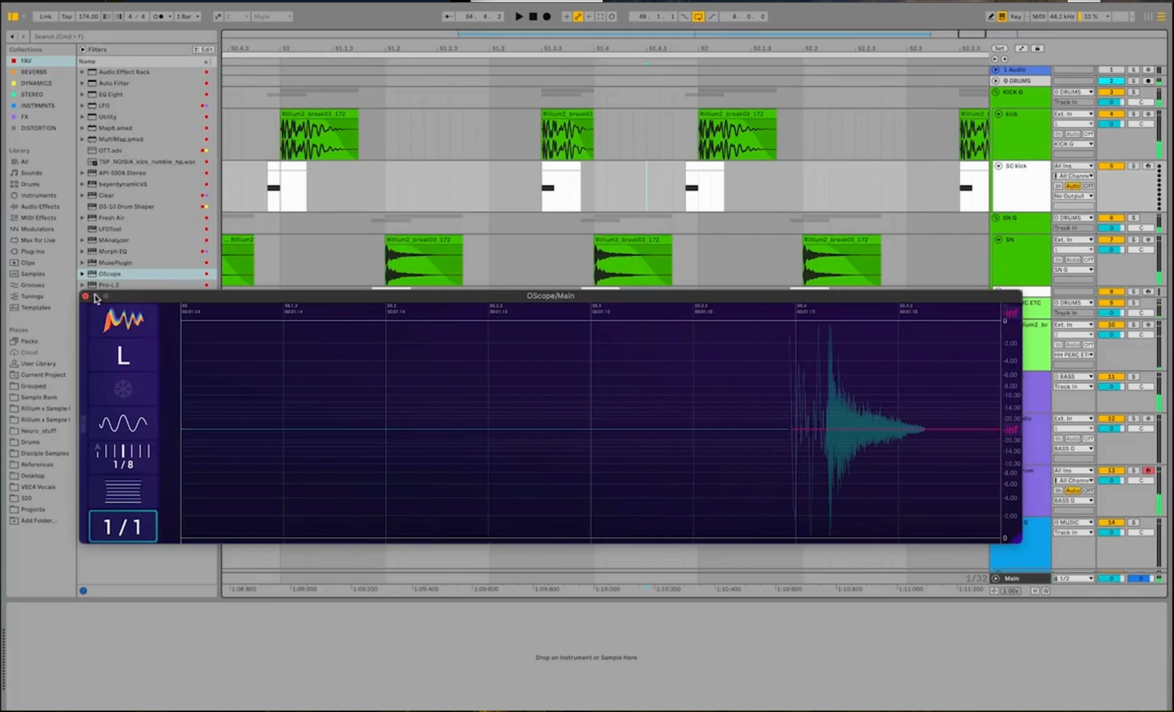This screenshot has width=1174, height=712.
Task: Open the KICK G track's DRUMS output dropdown
Action: [1074, 92]
